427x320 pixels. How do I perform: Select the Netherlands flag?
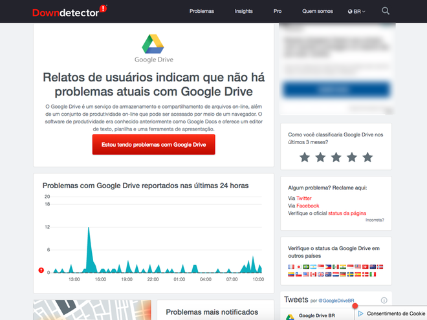point(336,274)
